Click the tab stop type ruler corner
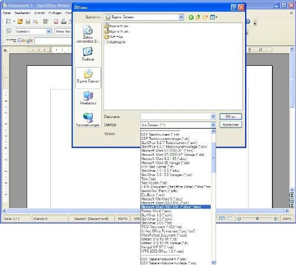Image resolution: width=296 pixels, height=265 pixels. (5, 50)
